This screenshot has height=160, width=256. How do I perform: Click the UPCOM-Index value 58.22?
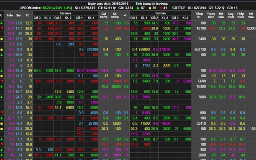[47, 8]
